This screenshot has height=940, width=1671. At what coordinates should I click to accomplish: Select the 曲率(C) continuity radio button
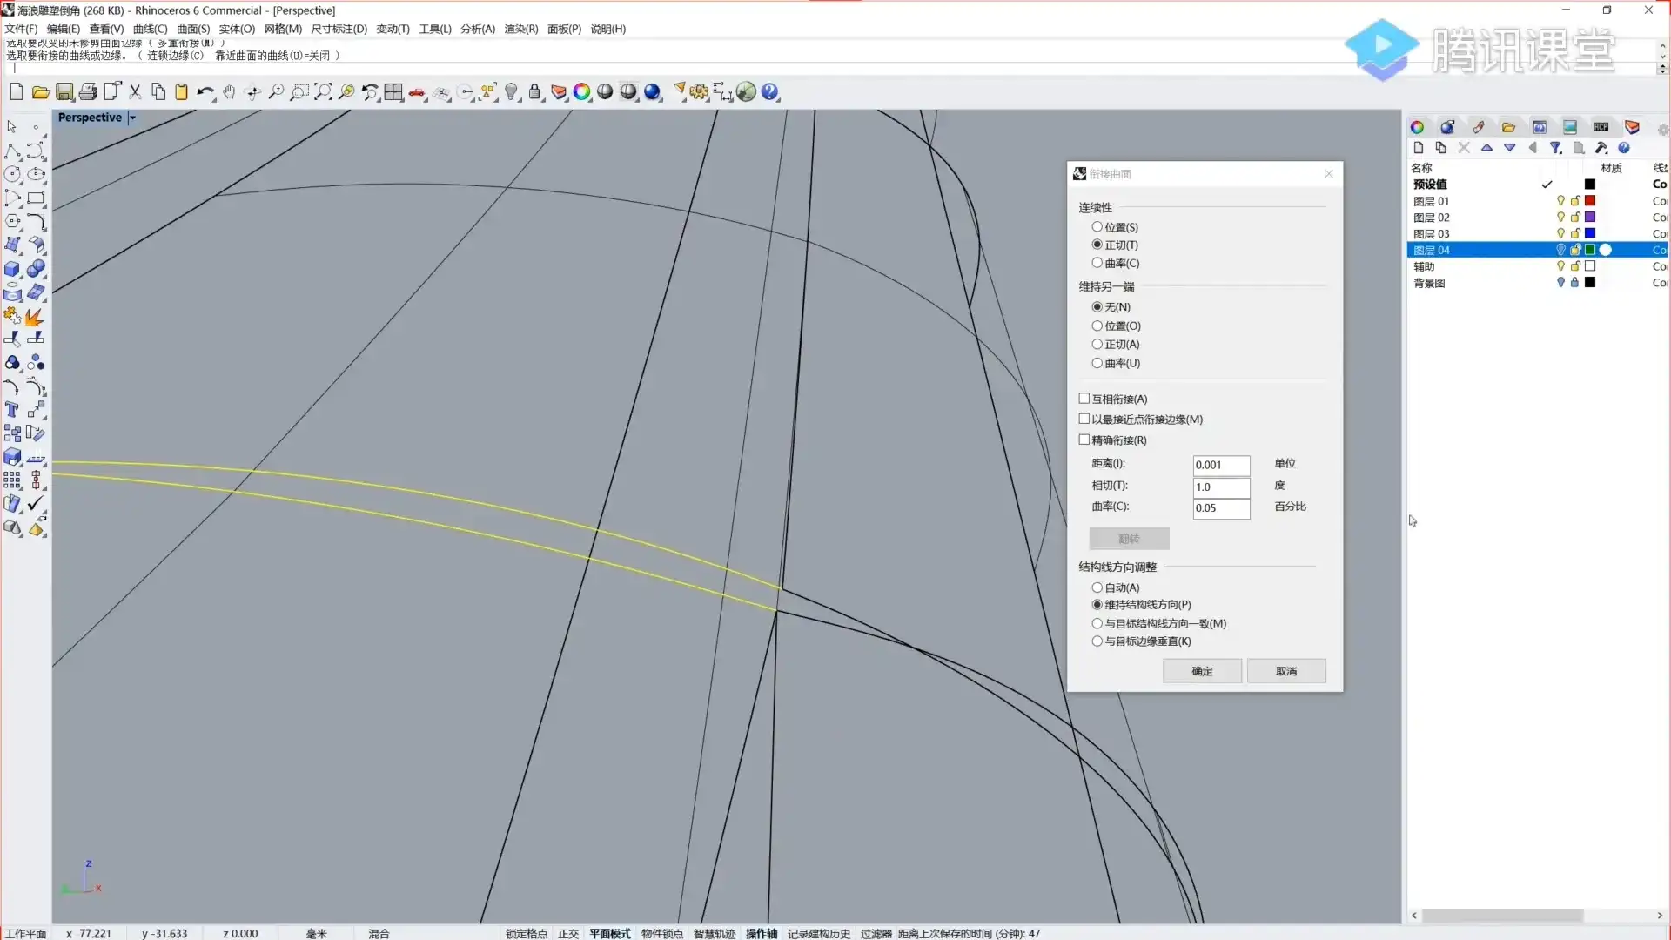click(1097, 263)
